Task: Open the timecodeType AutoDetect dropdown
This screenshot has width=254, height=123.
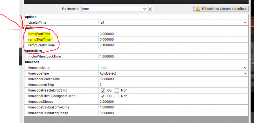Action: (245, 73)
